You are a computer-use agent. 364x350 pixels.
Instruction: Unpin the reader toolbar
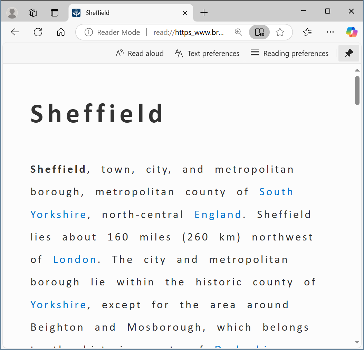pos(349,53)
